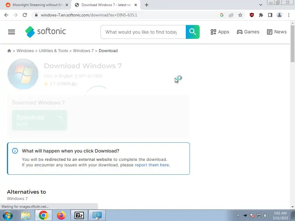Open the Games menu item
This screenshot has width=295, height=221.
[x=248, y=32]
